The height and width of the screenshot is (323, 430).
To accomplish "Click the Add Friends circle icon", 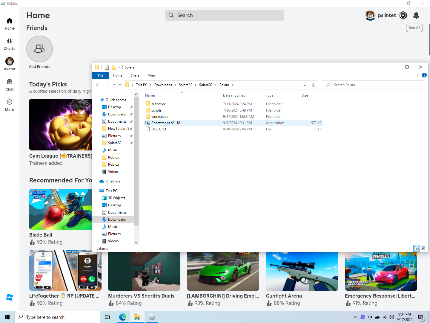I will click(x=39, y=49).
